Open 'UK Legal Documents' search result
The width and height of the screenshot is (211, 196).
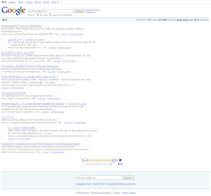[14, 93]
